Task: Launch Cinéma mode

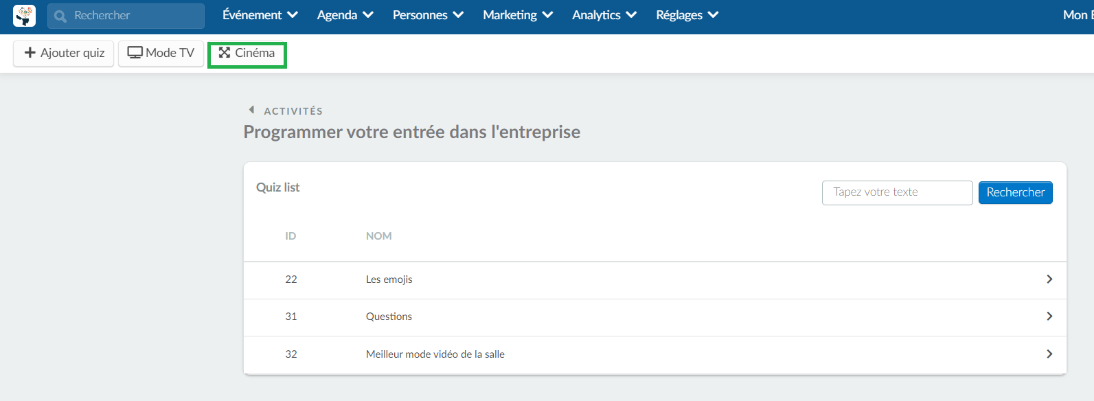Action: (247, 54)
